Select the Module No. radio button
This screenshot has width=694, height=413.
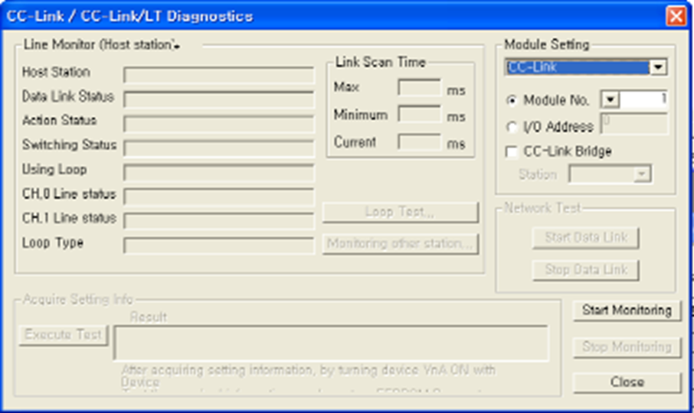pyautogui.click(x=512, y=101)
